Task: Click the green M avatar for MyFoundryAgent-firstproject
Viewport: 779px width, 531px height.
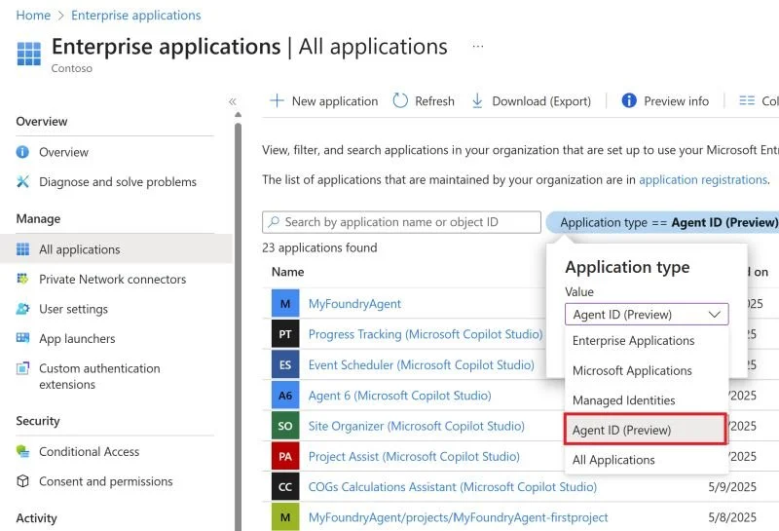Action: tap(285, 517)
